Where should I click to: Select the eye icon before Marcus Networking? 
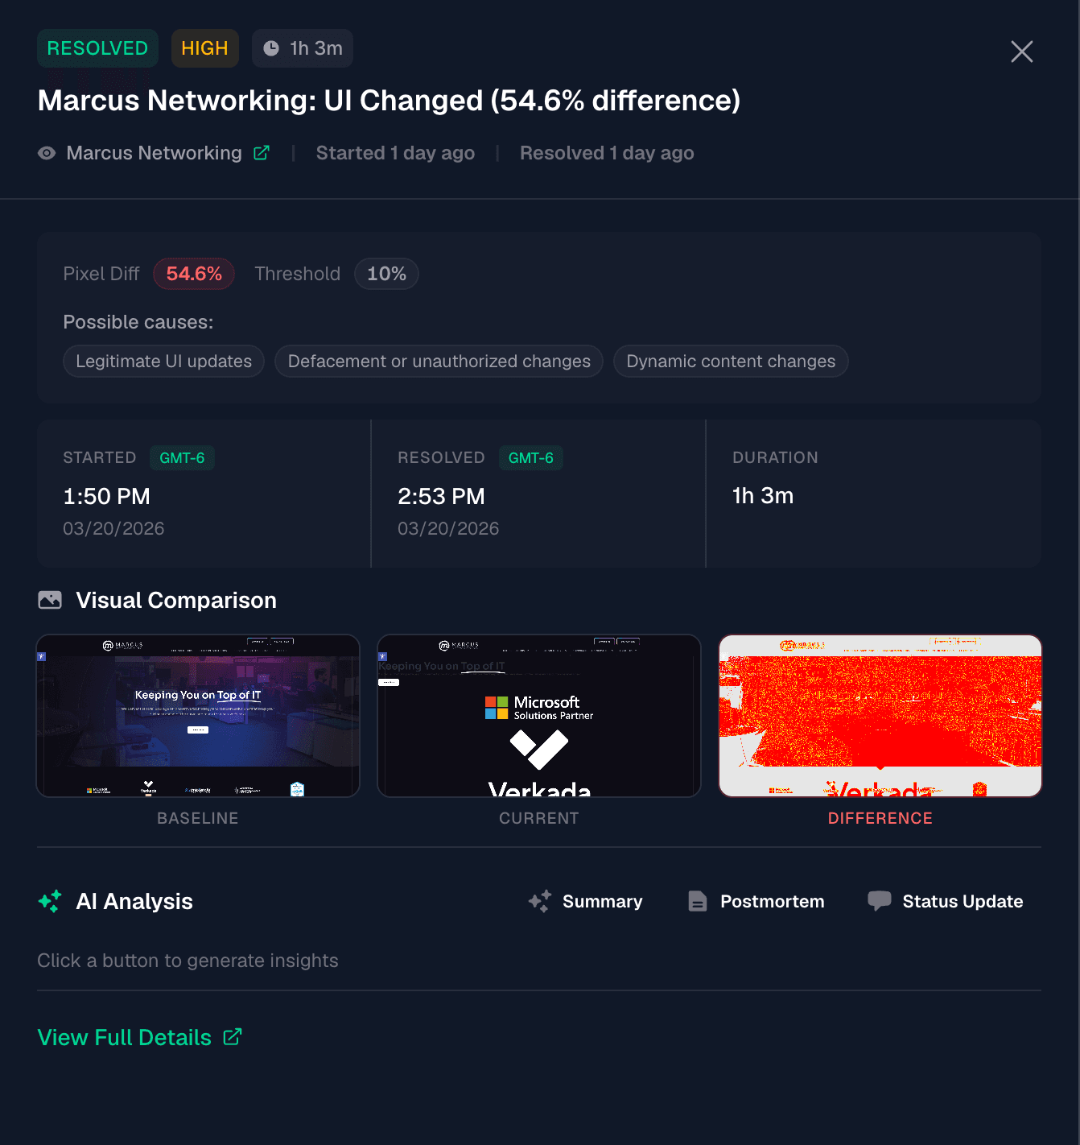[x=46, y=152]
